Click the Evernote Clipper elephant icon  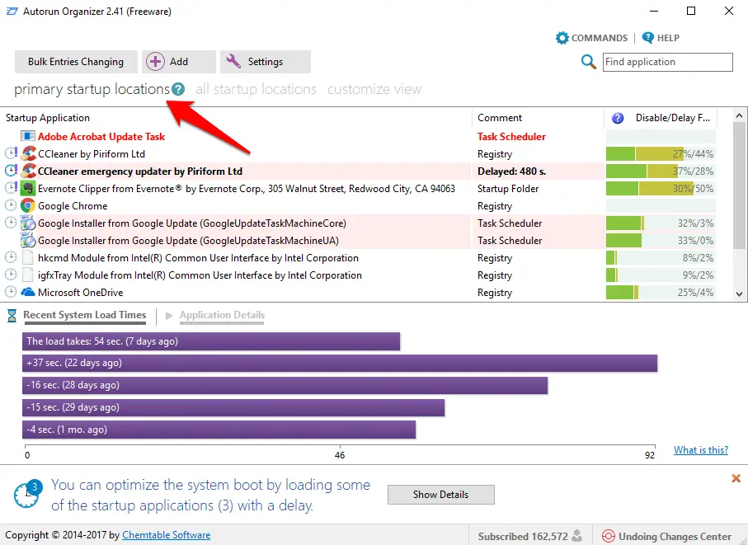28,188
